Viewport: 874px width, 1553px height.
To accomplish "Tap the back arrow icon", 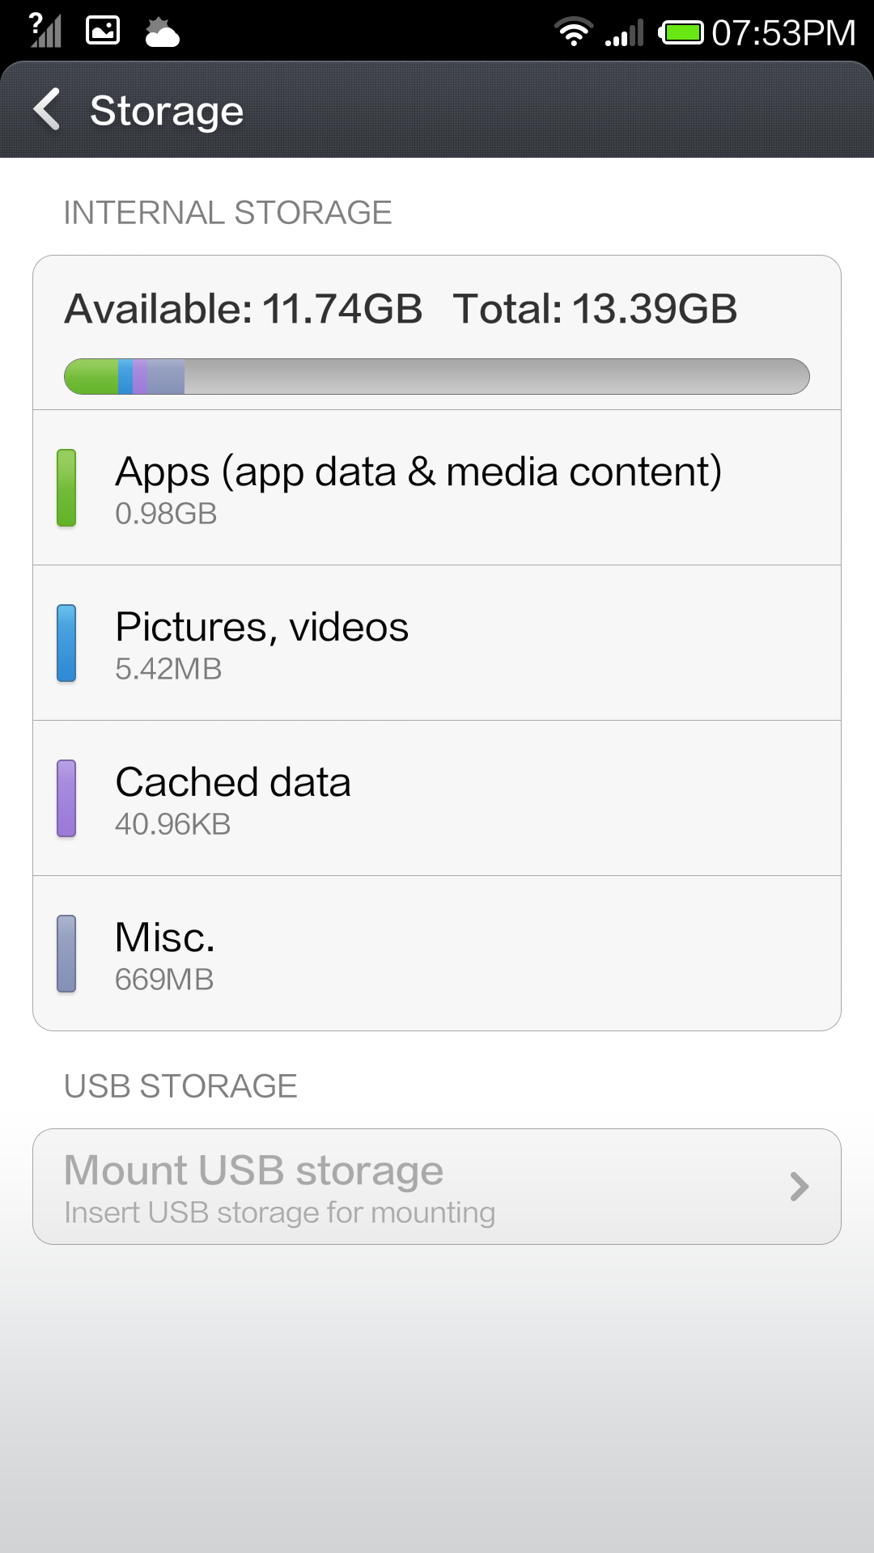I will [x=47, y=109].
